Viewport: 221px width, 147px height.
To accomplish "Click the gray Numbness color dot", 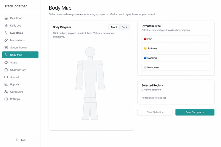I will pos(145,67).
